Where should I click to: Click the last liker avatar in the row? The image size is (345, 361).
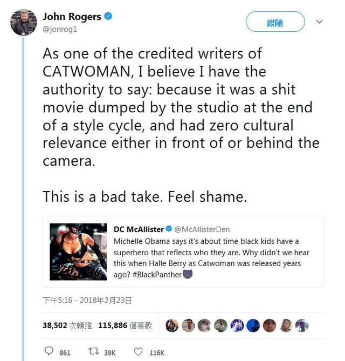[x=301, y=325]
